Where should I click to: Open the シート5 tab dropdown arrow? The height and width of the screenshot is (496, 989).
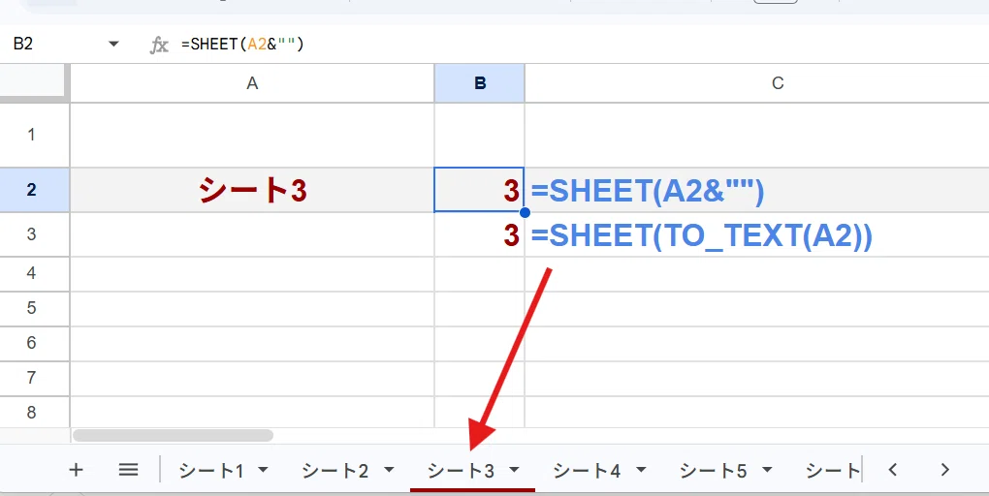click(767, 470)
